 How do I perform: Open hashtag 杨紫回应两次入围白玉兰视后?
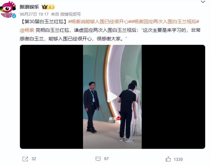click(x=165, y=22)
